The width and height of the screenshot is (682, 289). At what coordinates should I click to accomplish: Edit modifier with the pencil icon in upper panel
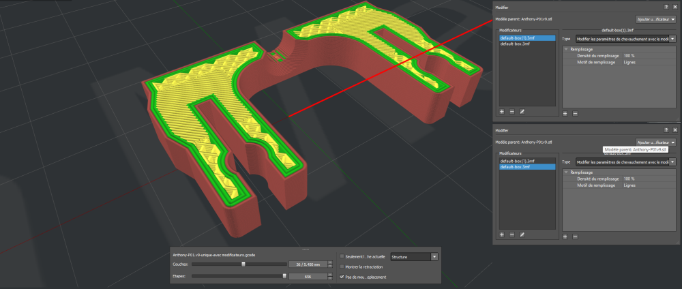(522, 112)
